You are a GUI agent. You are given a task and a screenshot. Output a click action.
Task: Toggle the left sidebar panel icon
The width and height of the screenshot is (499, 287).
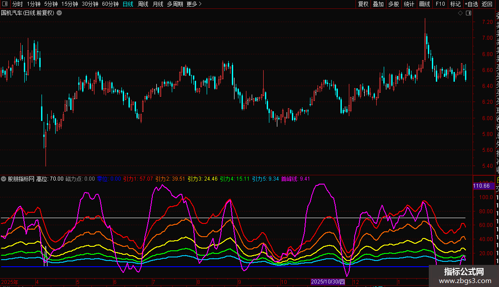point(5,4)
